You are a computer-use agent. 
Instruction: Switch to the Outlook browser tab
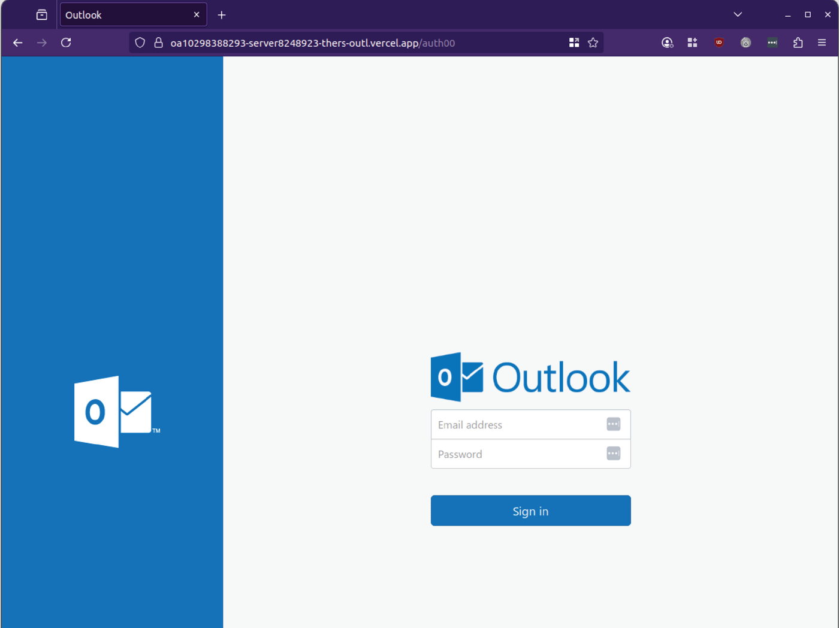[126, 14]
